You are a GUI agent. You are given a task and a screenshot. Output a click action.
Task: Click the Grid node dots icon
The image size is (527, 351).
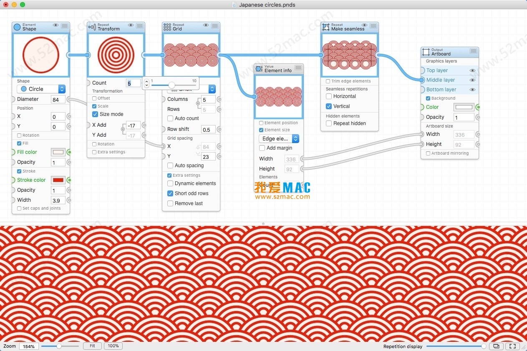point(167,27)
